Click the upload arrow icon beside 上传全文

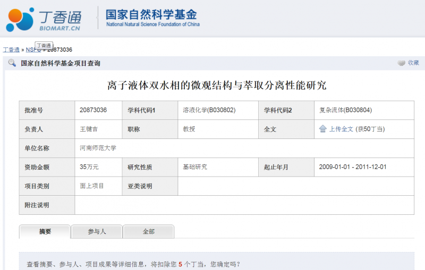coord(322,129)
